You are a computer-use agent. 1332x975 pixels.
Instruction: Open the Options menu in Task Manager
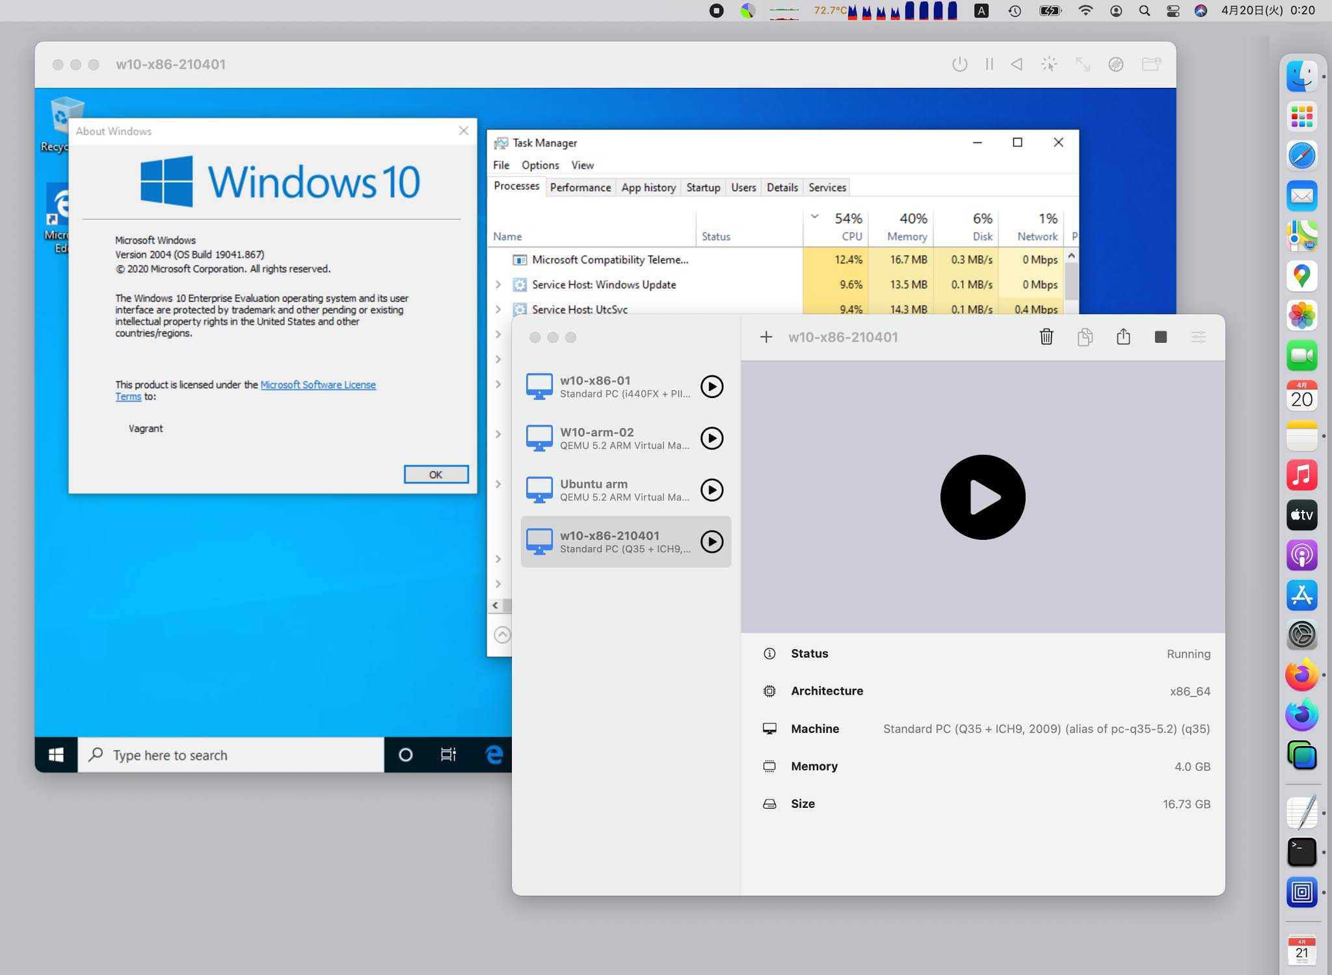(x=540, y=165)
